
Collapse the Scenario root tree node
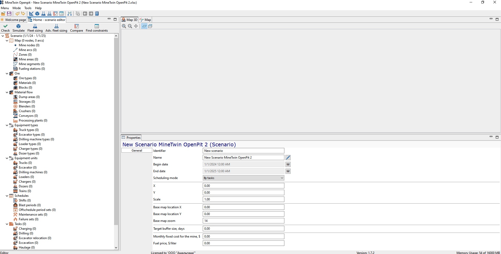click(x=3, y=36)
